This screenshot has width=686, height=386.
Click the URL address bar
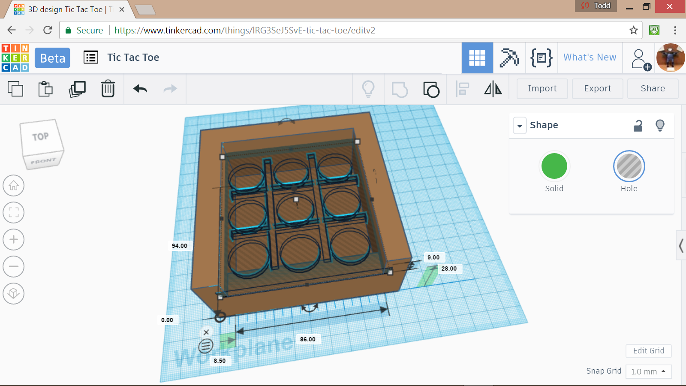point(351,30)
